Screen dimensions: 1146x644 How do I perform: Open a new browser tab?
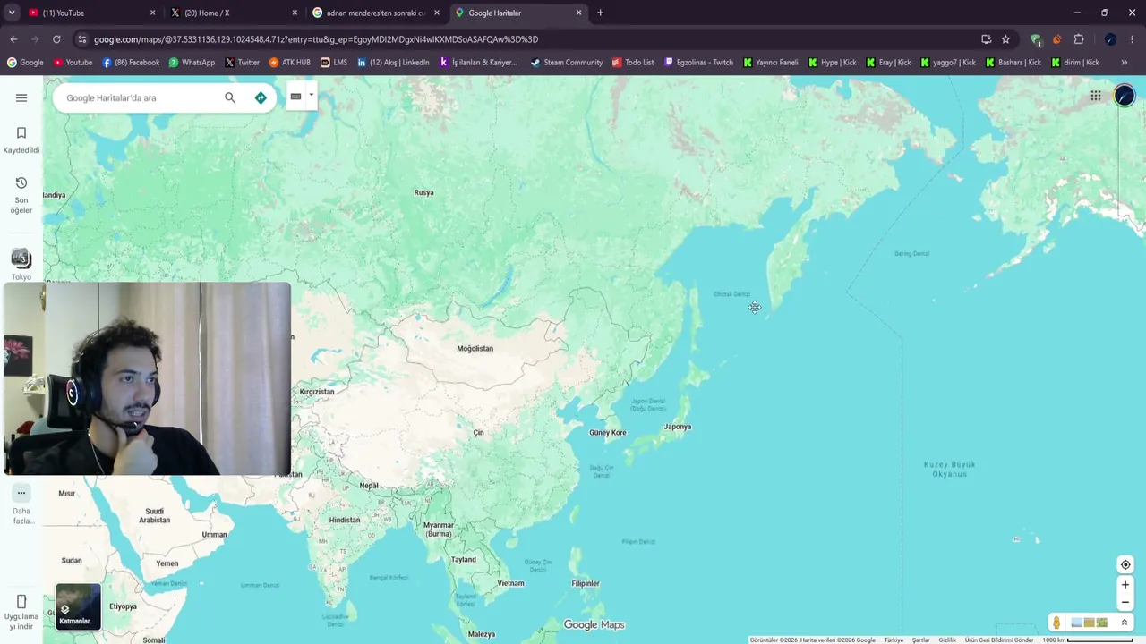click(x=600, y=13)
